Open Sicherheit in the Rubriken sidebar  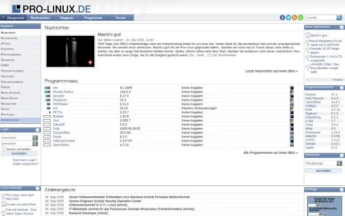[20, 60]
